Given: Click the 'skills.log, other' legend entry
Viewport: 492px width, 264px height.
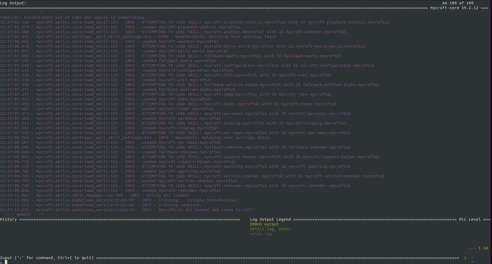Looking at the screenshot, I should coord(270,229).
